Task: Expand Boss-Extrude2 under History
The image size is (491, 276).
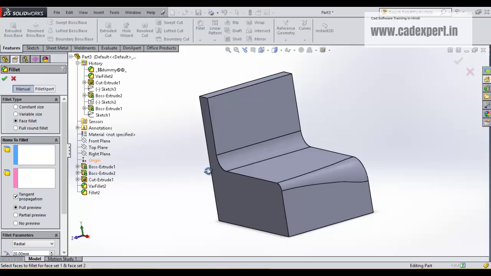Action: click(84, 95)
